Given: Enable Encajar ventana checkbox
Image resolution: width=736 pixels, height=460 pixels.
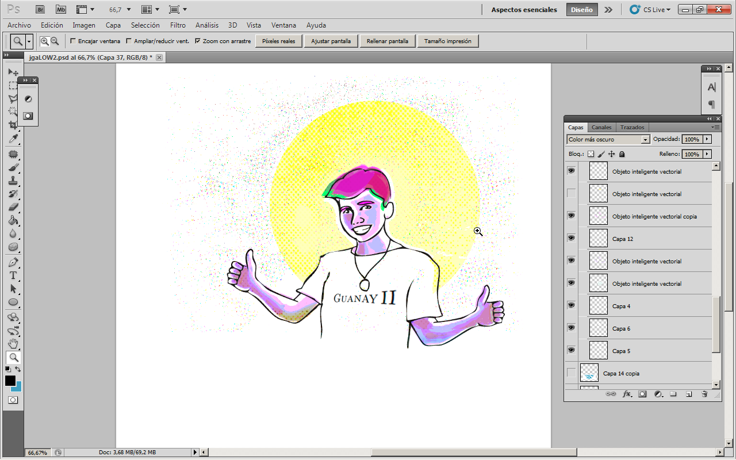Looking at the screenshot, I should [72, 41].
